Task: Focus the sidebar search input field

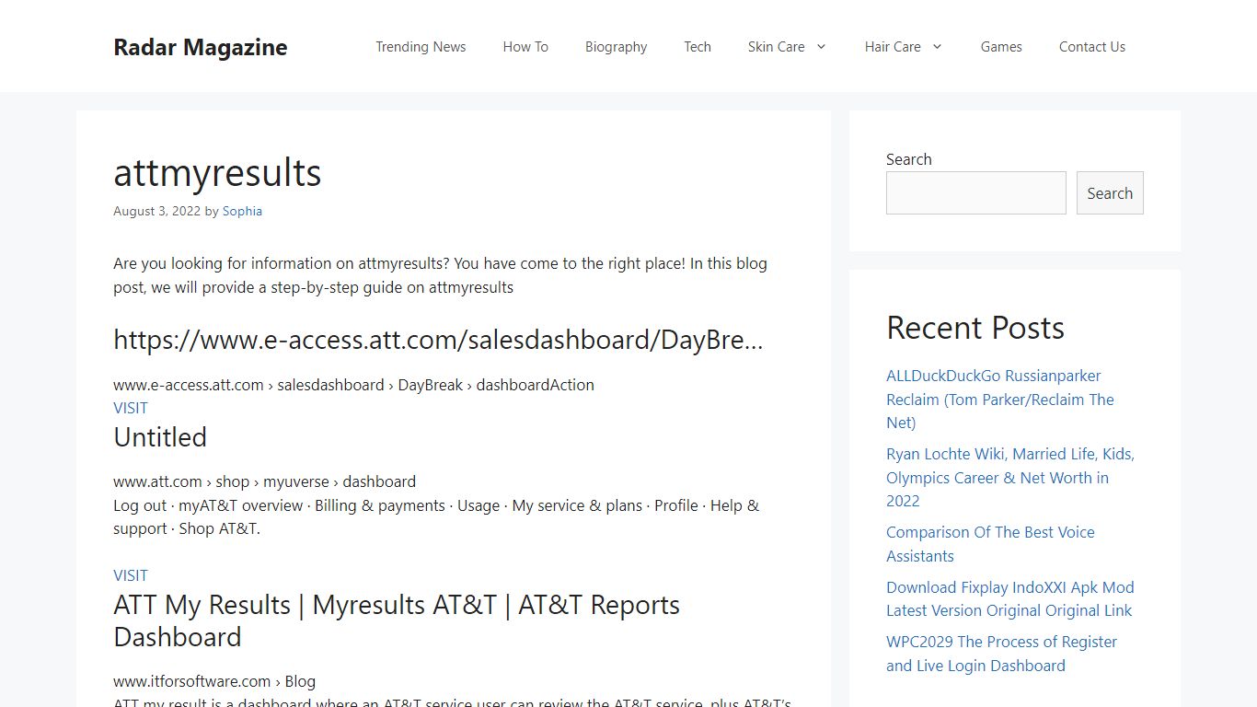Action: click(x=975, y=193)
